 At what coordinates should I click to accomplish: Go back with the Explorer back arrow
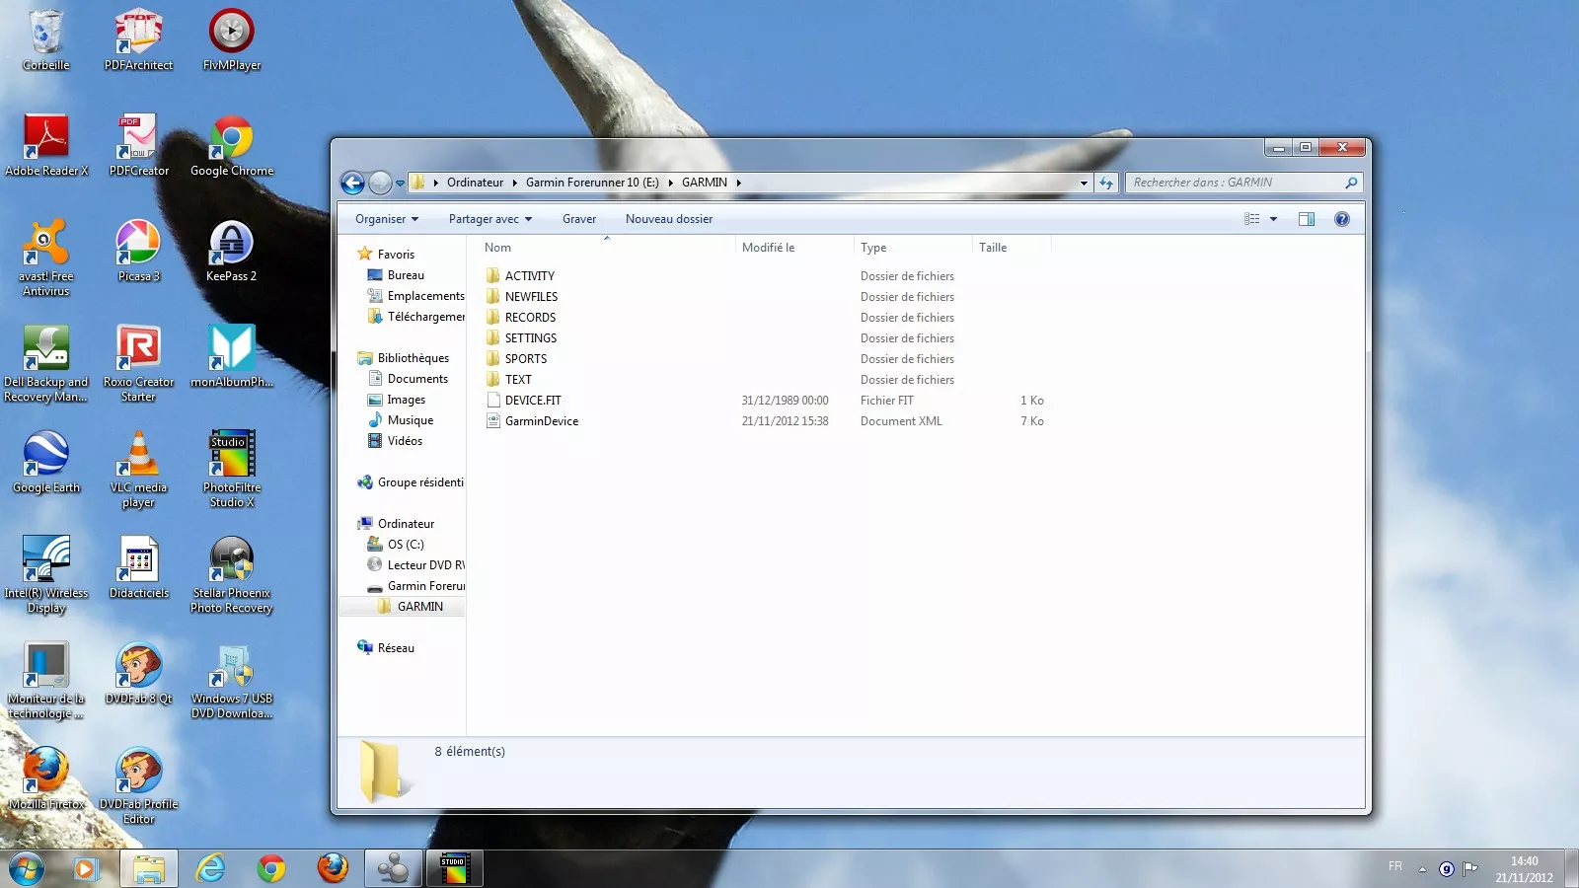click(352, 183)
